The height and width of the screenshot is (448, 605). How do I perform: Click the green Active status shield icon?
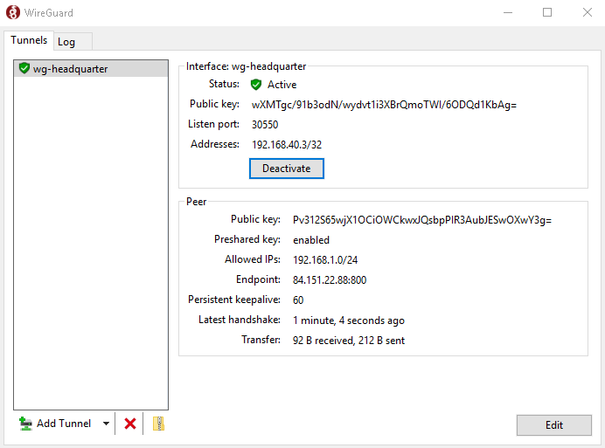(x=256, y=85)
